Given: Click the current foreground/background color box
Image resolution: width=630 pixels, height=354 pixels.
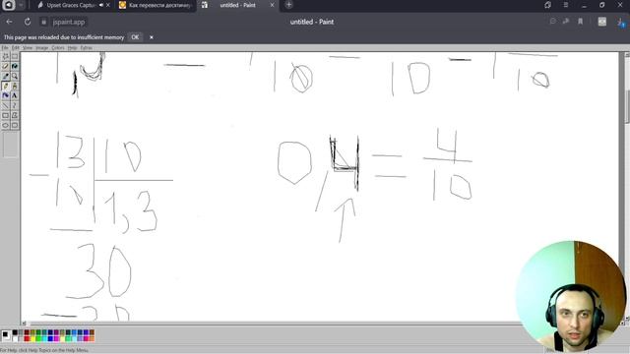Looking at the screenshot, I should 6,335.
